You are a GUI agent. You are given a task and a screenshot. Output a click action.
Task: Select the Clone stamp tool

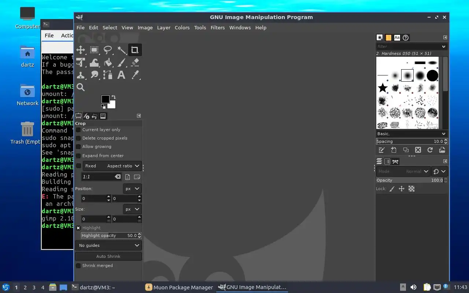click(x=81, y=75)
